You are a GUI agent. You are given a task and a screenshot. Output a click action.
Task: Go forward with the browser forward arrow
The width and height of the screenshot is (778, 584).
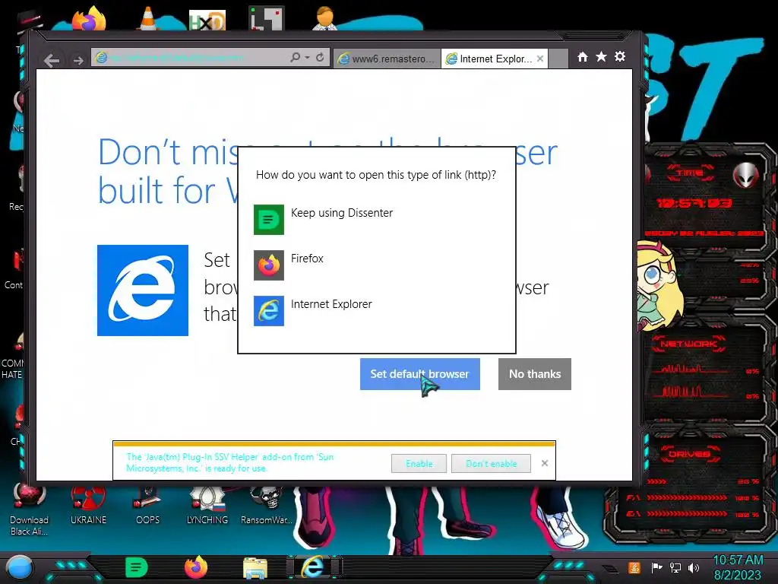tap(78, 61)
